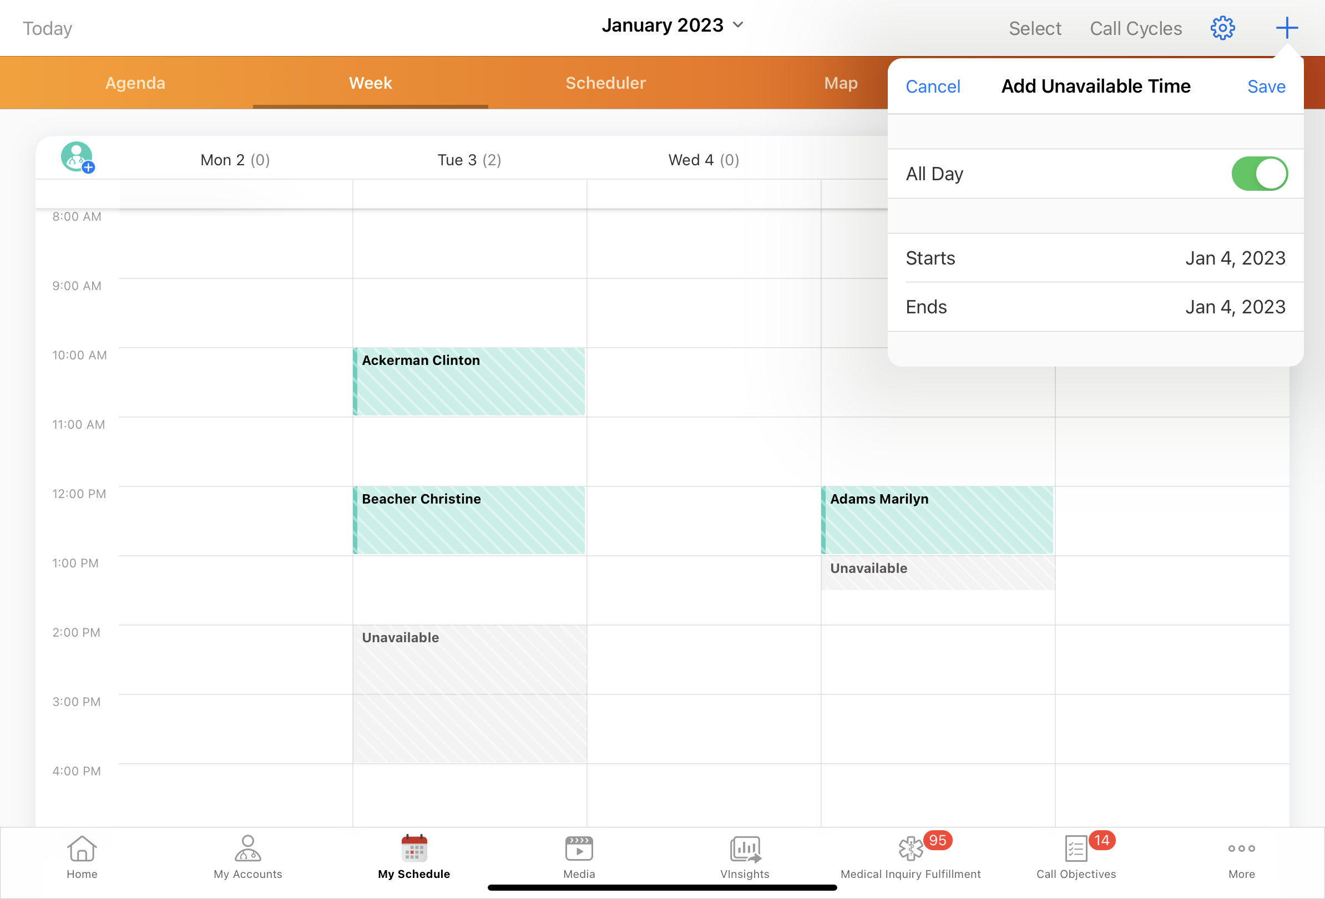This screenshot has width=1325, height=899.
Task: Open the Ackerman Clinton appointment
Action: point(469,381)
